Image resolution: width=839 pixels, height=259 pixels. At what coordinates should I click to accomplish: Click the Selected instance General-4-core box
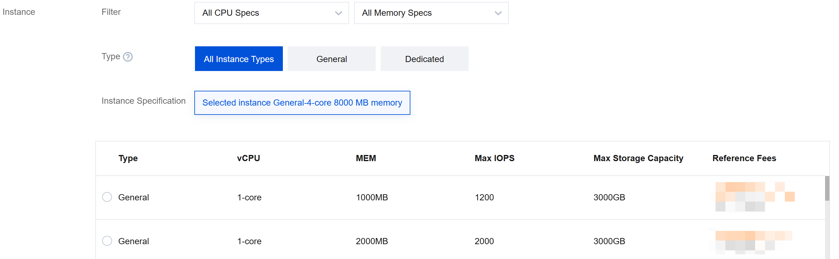tap(302, 103)
